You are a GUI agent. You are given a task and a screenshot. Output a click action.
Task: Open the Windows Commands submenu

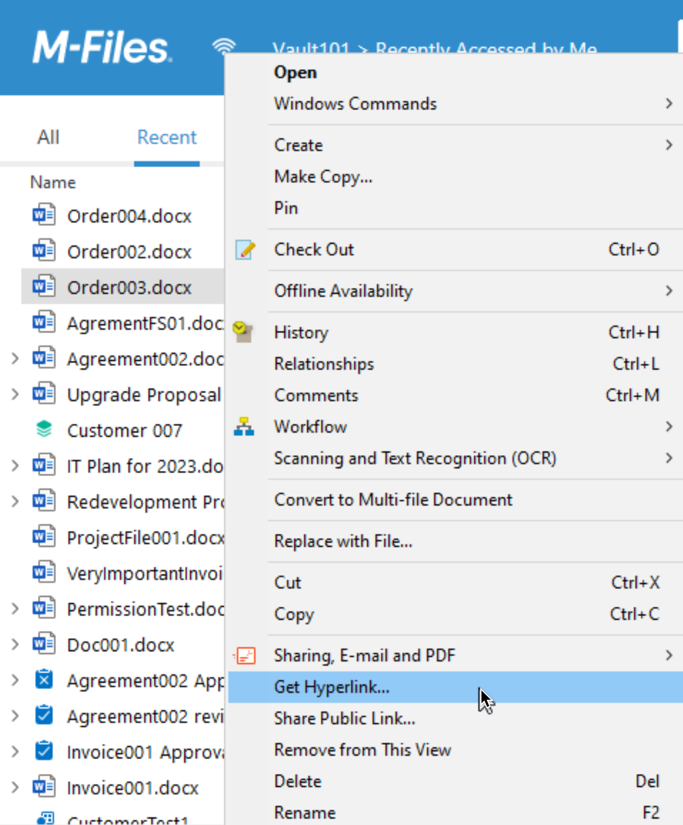455,104
